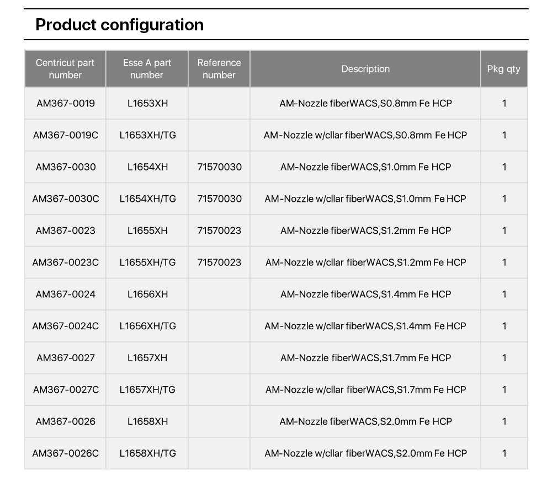Select part number AM367-0019

[65, 103]
